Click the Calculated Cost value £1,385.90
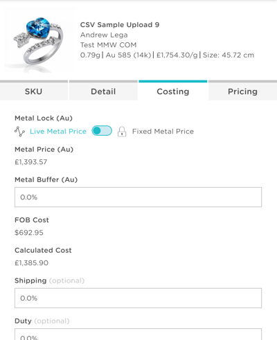This screenshot has width=277, height=340. 32,263
